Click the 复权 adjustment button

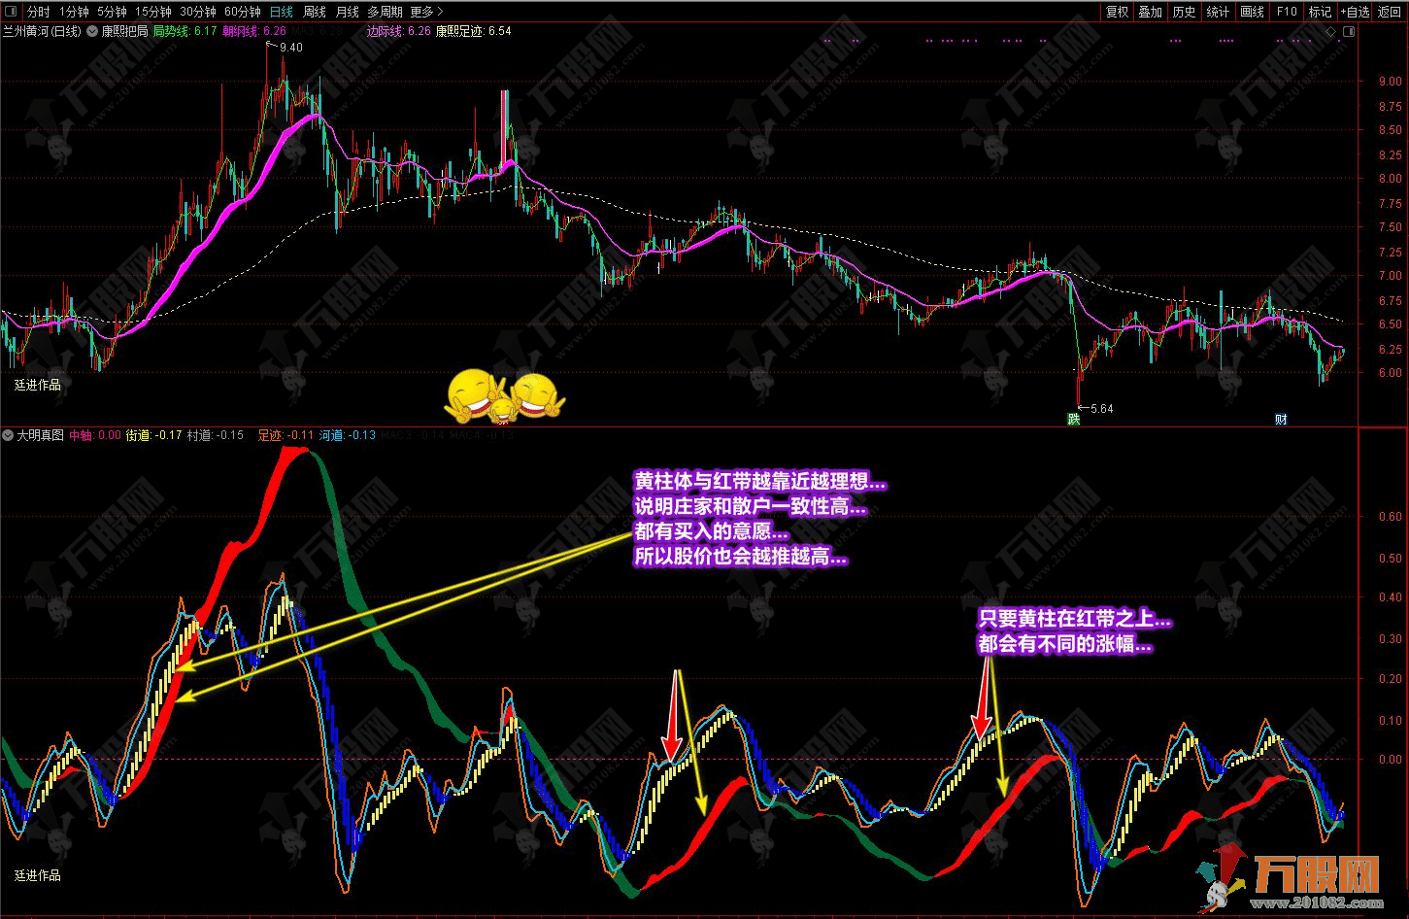click(1118, 12)
